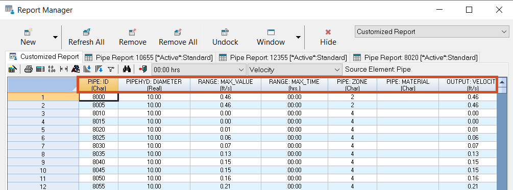
Task: Open the Velocity parameter dropdown
Action: tap(295, 70)
